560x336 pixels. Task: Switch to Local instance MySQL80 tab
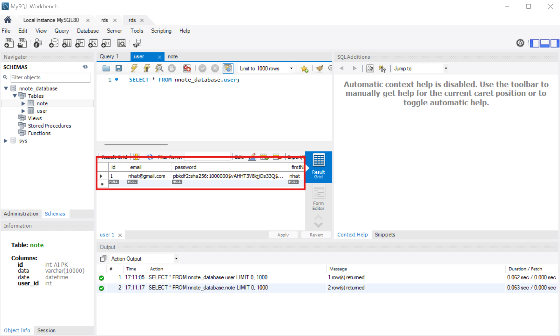(51, 20)
